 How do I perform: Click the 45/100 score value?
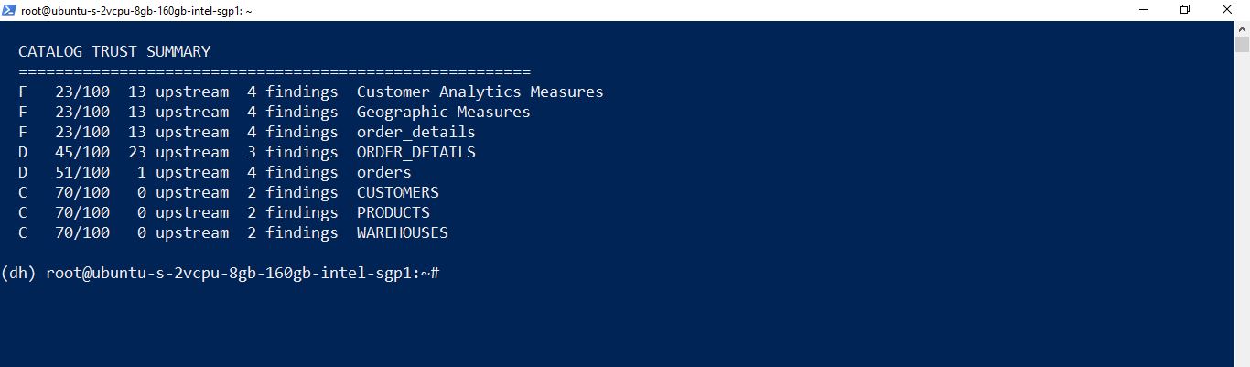click(x=82, y=152)
